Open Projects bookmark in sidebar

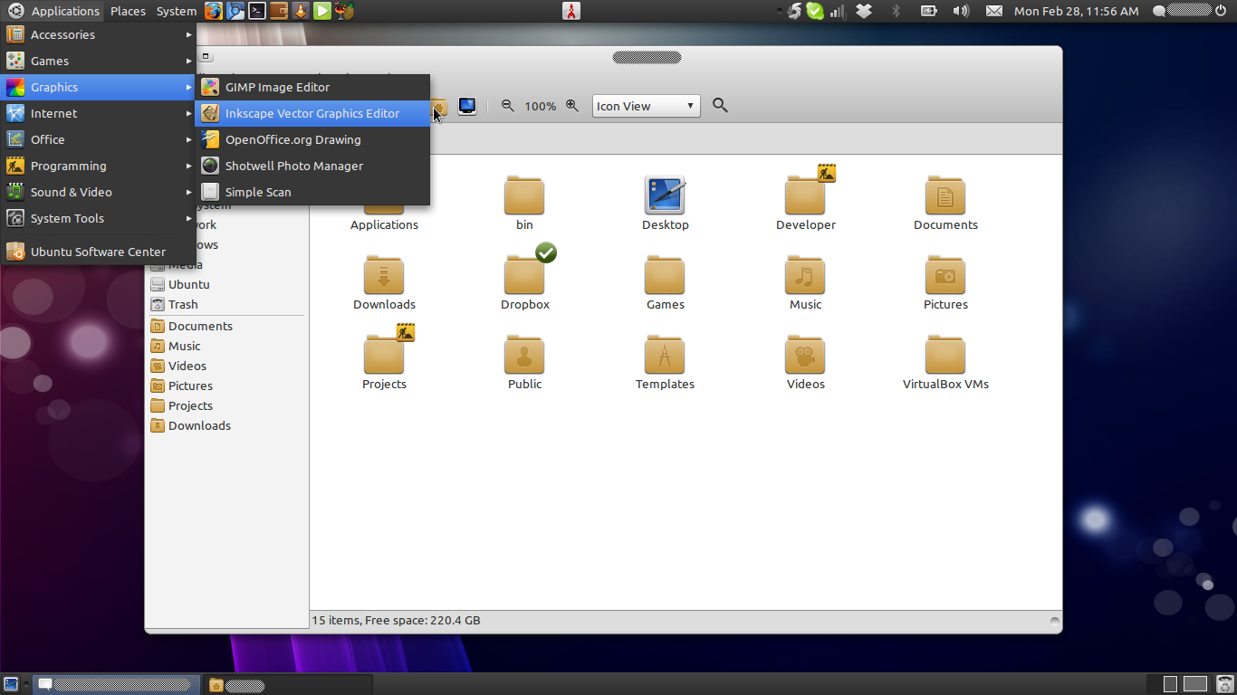[x=227, y=405]
